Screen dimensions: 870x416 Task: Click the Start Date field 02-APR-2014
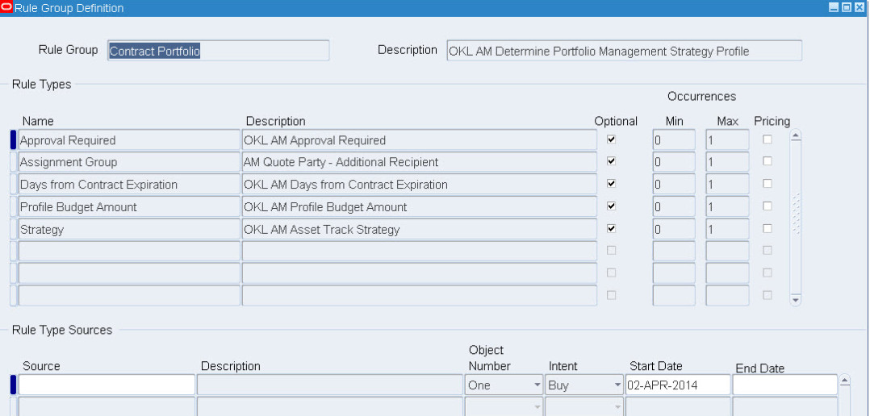pos(678,385)
